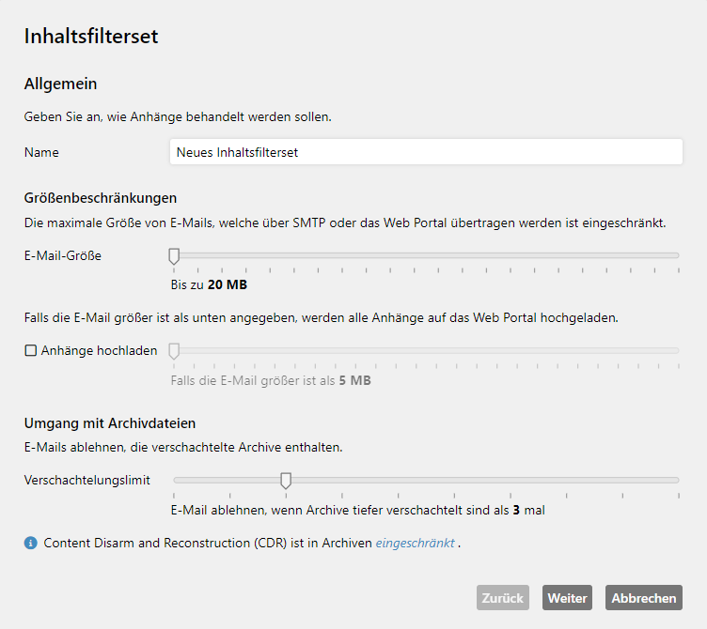The width and height of the screenshot is (707, 629).
Task: Click the E-Mail-Größe field label
Action: [63, 255]
